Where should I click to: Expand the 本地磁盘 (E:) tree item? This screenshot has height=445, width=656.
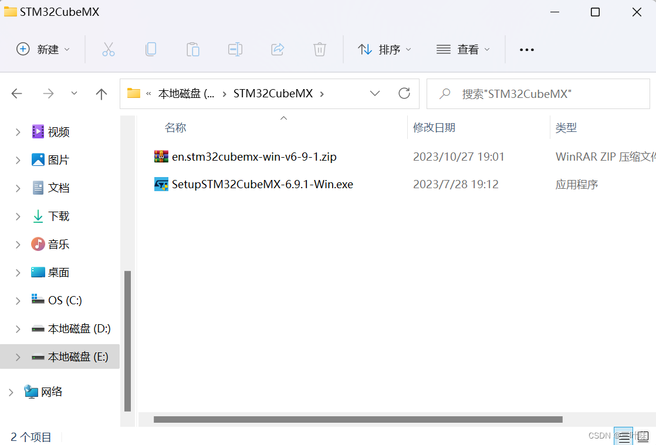click(x=17, y=356)
